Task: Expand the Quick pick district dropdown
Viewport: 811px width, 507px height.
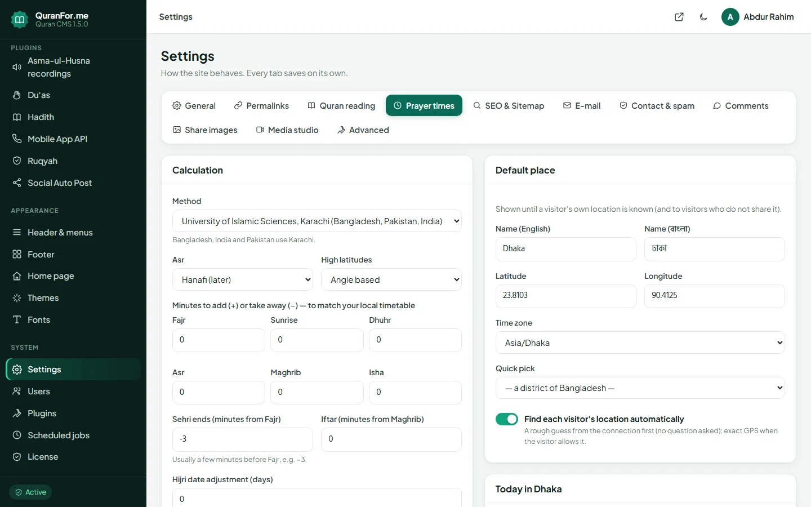Action: pyautogui.click(x=640, y=388)
